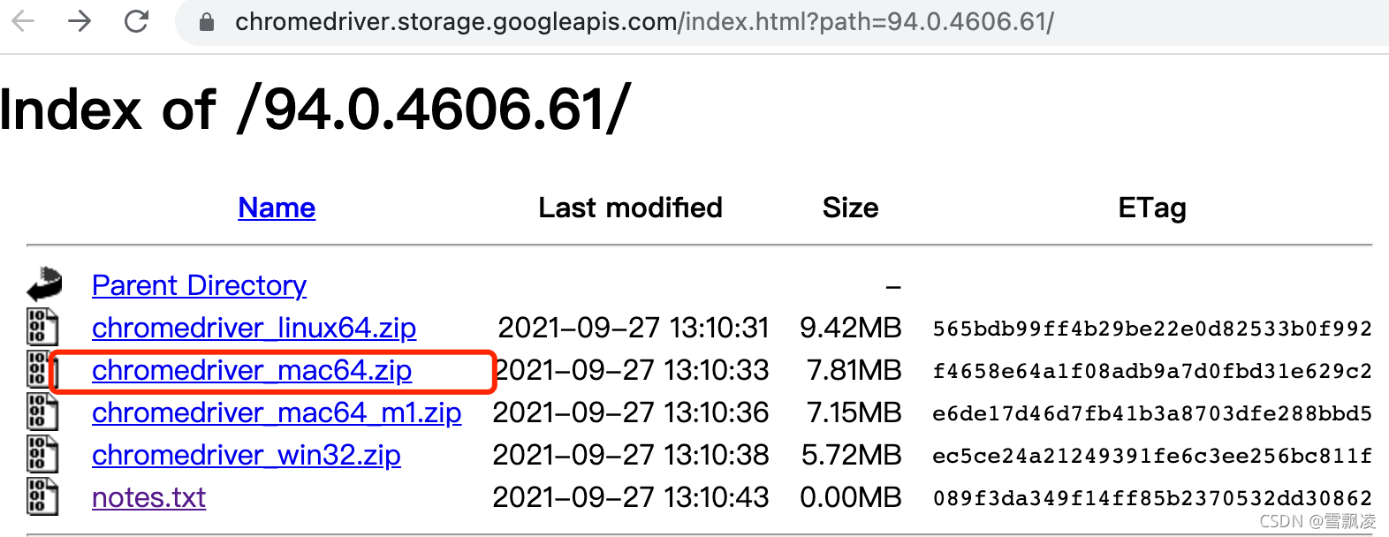The image size is (1389, 537).
Task: Download chromedriver_win32.zip
Action: [x=246, y=455]
